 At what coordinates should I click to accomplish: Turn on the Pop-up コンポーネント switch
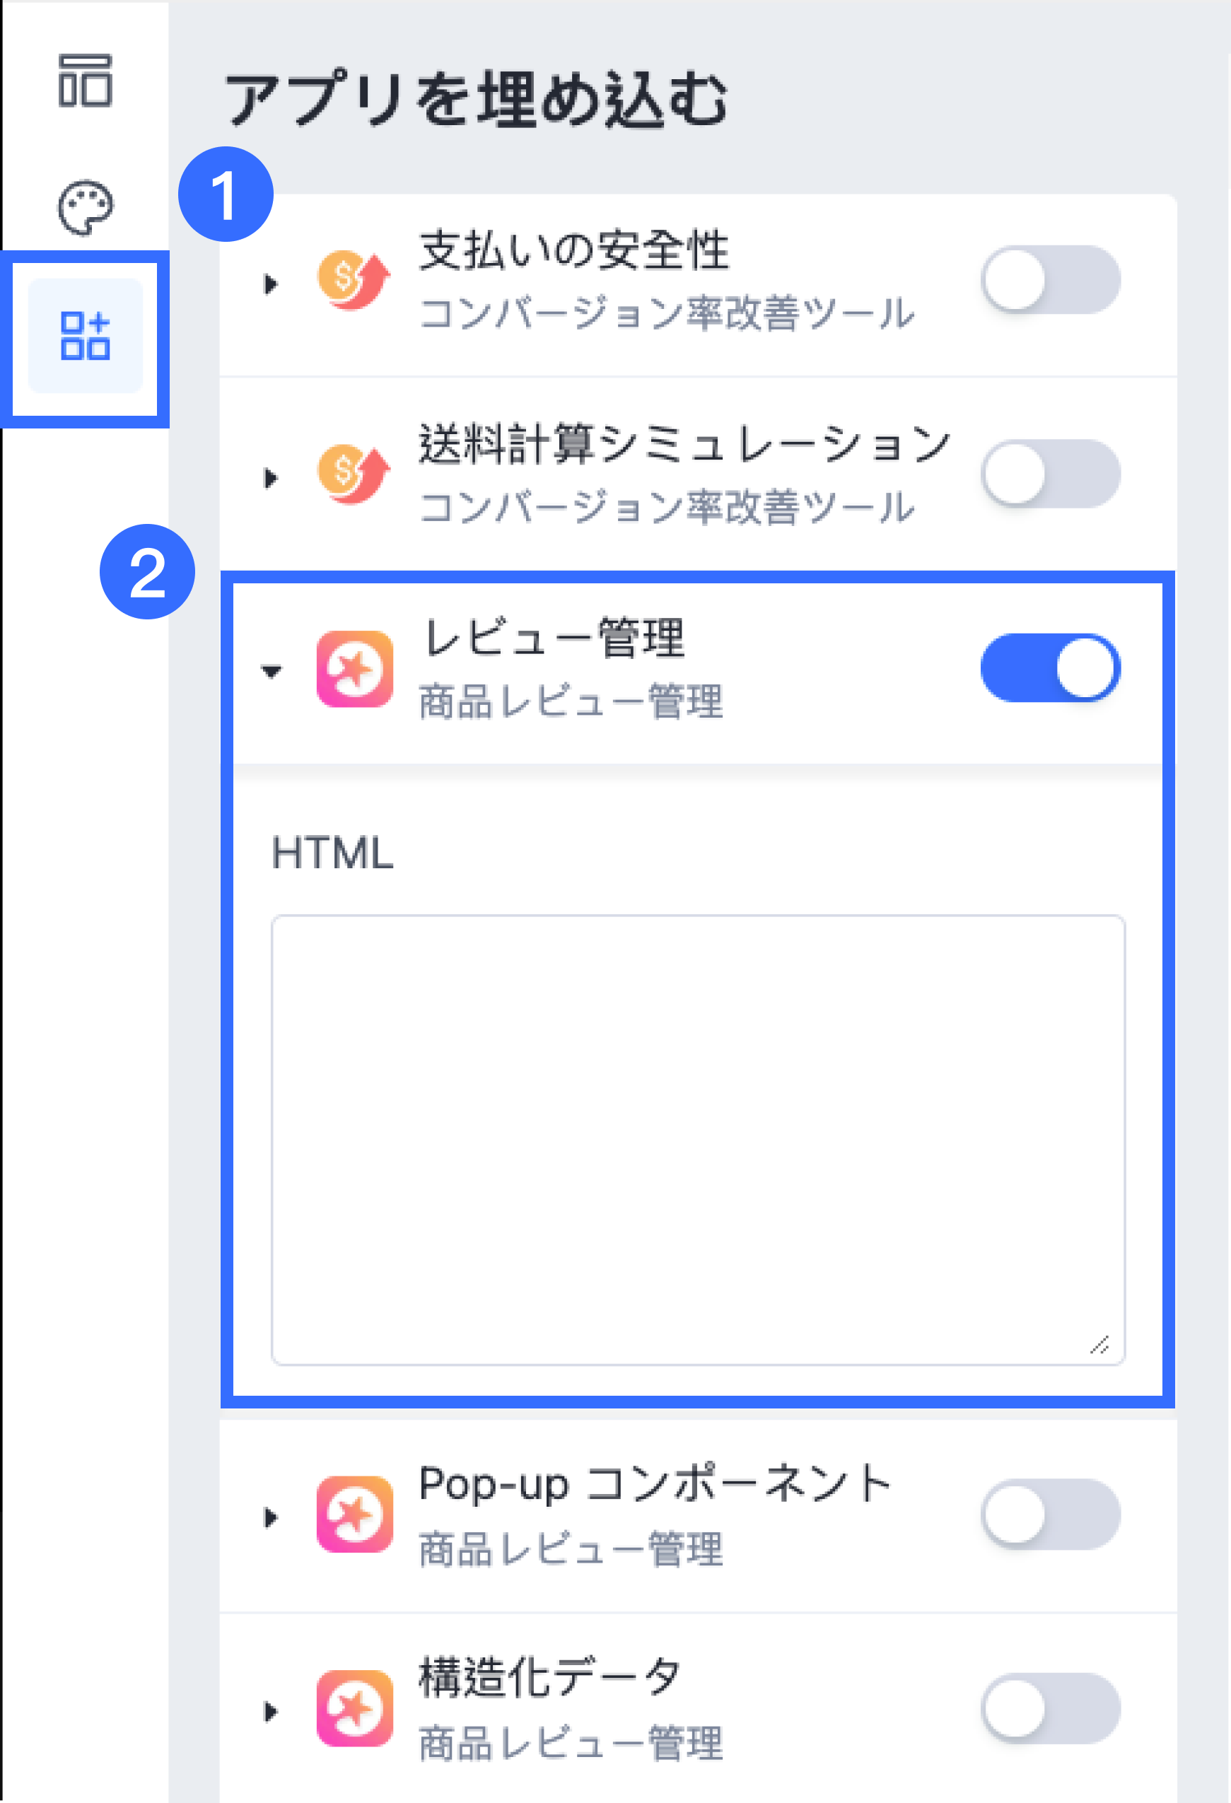1050,1515
